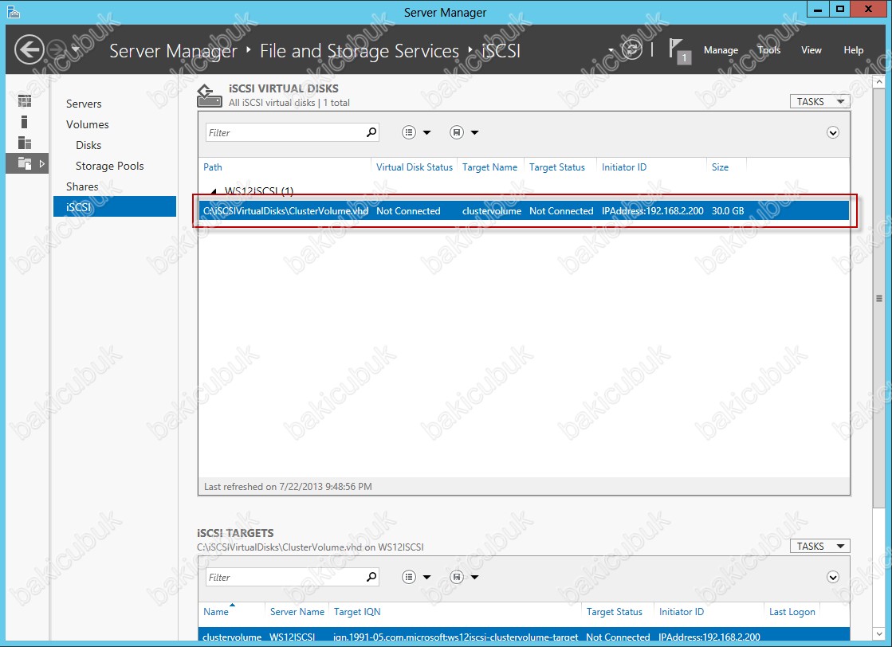Open the Manage menu
This screenshot has width=892, height=647.
click(721, 50)
